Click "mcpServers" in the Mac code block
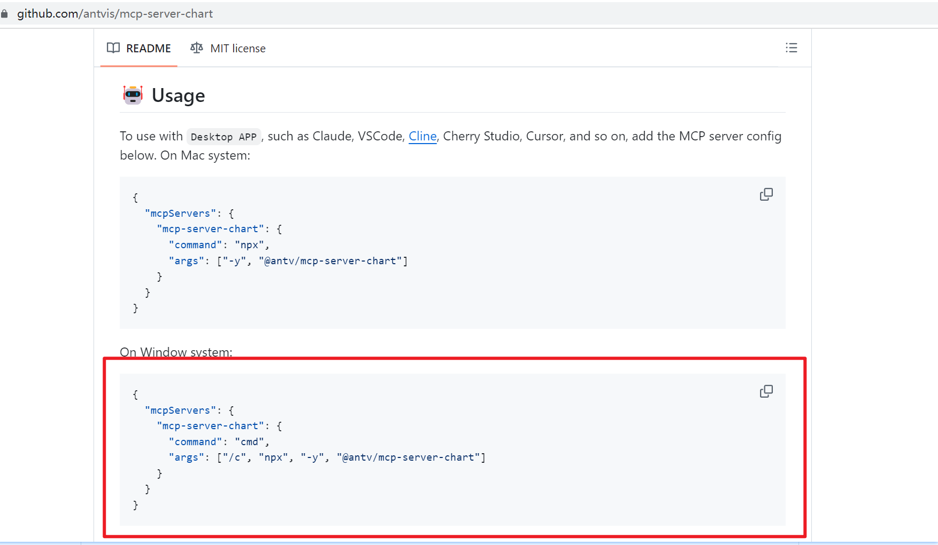The image size is (938, 545). [181, 214]
